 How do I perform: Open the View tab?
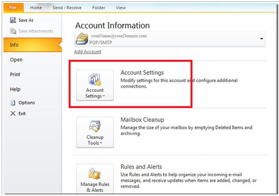(121, 8)
